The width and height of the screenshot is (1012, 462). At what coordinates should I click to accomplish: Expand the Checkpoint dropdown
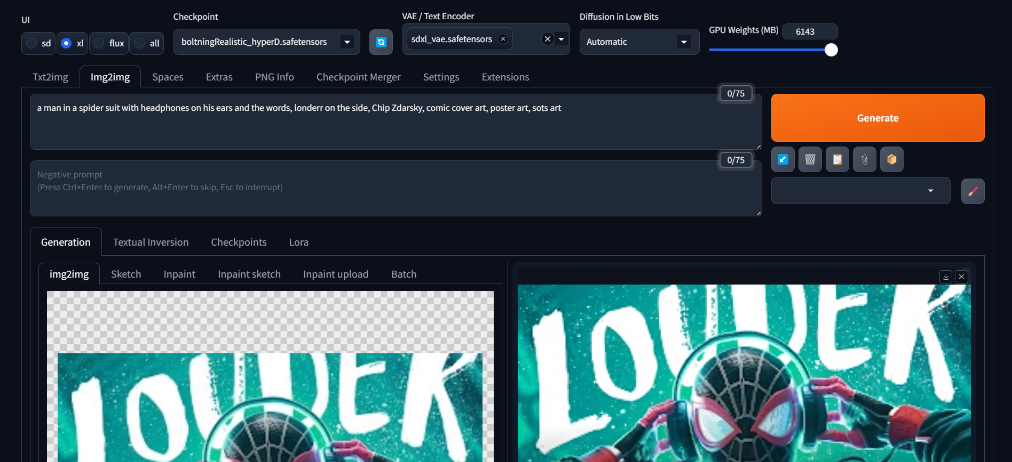pos(347,42)
